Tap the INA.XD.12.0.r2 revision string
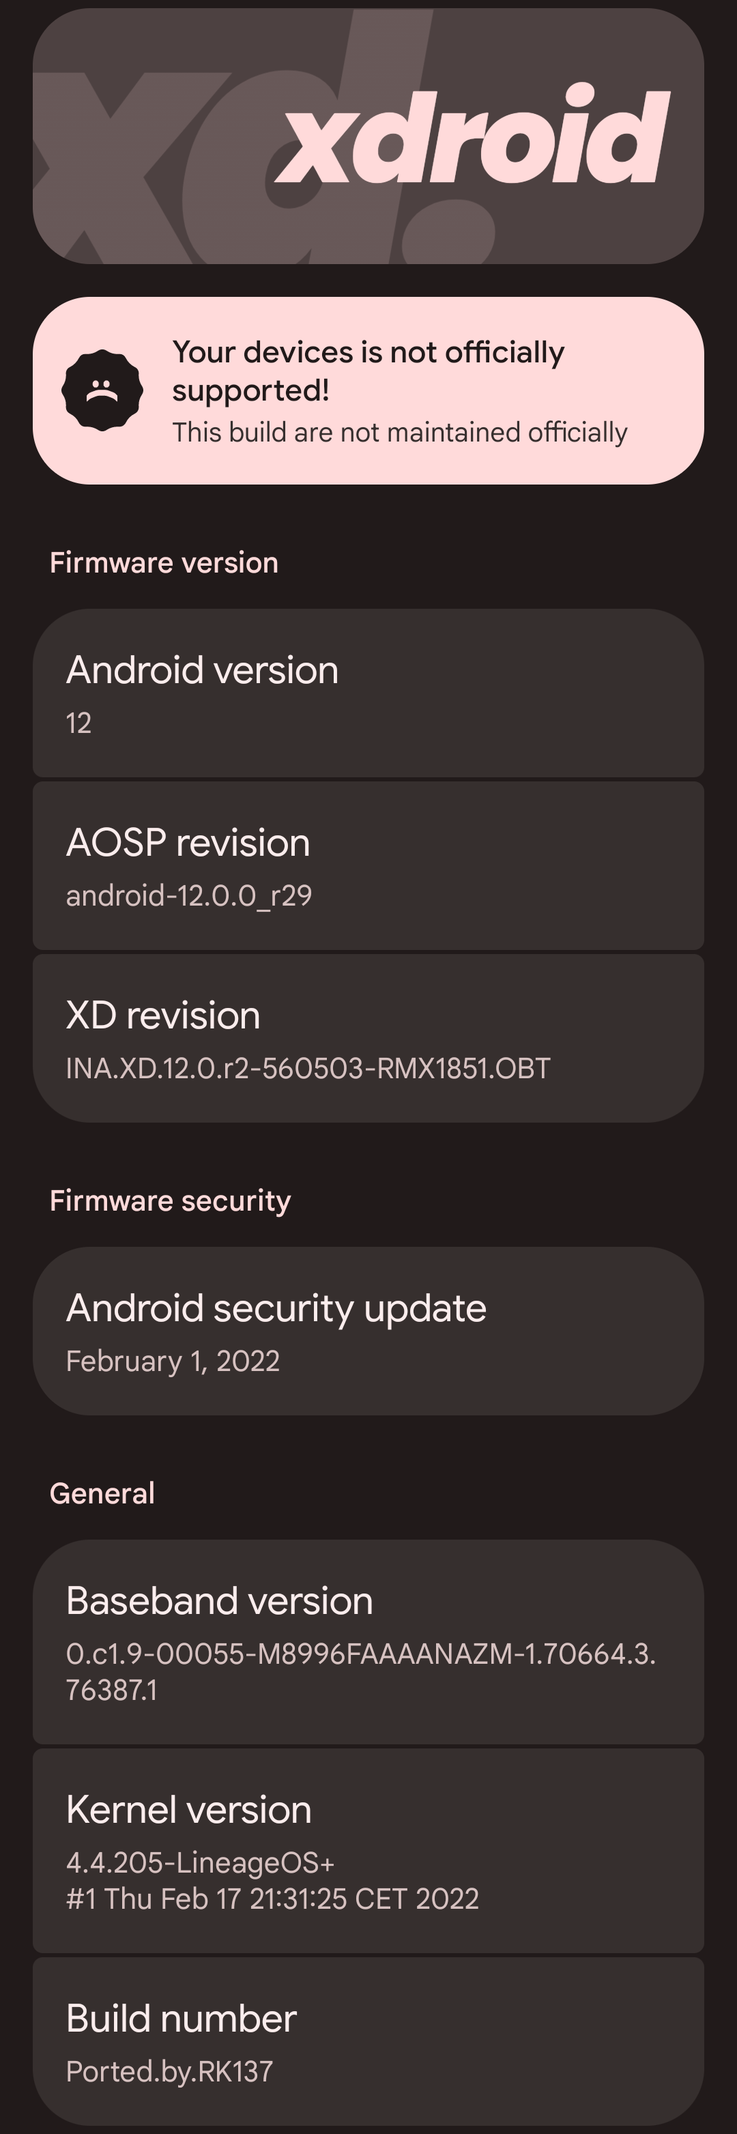Screen dimensions: 737x2134 click(308, 1069)
